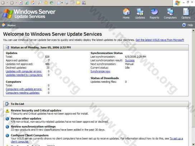Image resolution: width=195 pixels, height=146 pixels.
Task: Click the Synchronization Status heading
Action: pos(106,53)
